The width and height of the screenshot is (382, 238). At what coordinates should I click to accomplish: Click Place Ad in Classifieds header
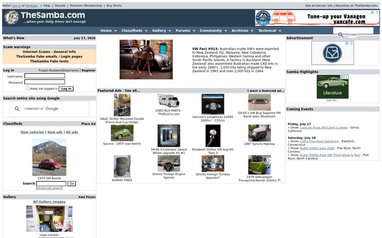88,124
